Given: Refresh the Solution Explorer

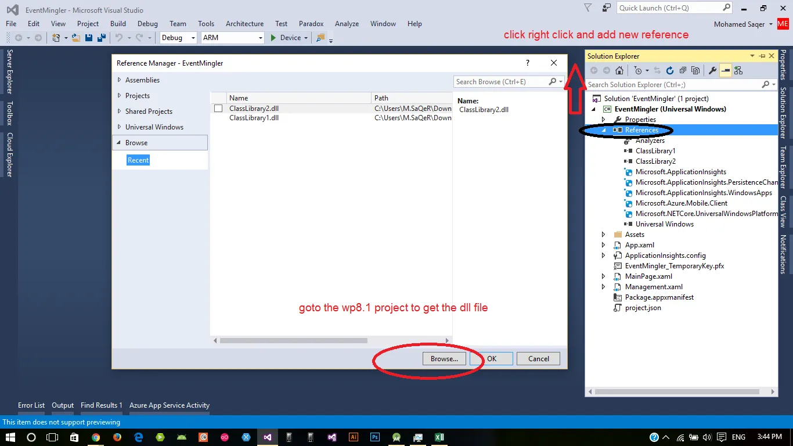Looking at the screenshot, I should 669,70.
